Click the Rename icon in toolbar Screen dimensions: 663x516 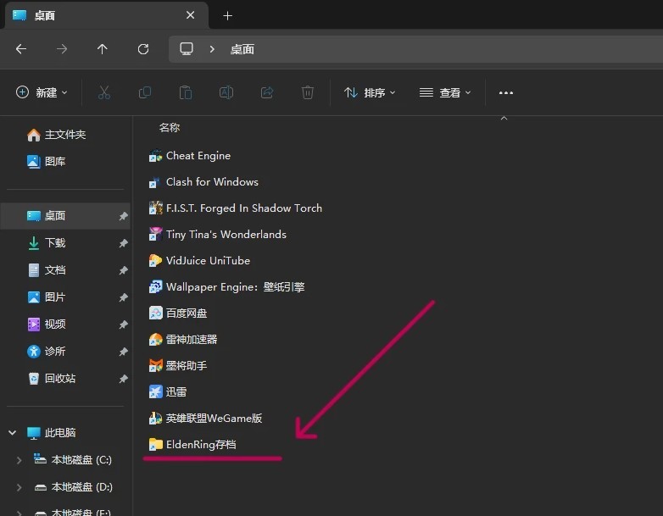pos(226,92)
